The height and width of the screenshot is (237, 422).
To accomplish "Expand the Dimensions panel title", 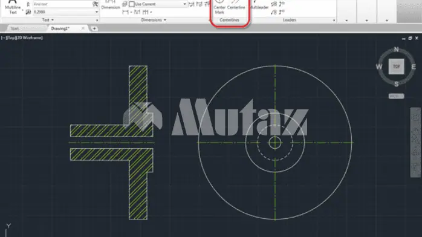I will [154, 20].
